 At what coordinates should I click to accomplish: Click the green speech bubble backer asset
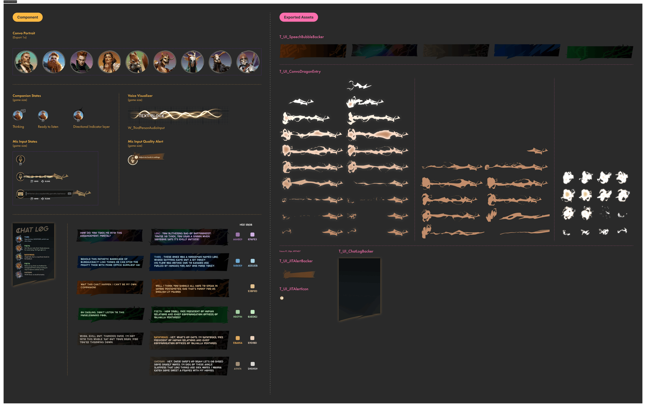click(600, 52)
